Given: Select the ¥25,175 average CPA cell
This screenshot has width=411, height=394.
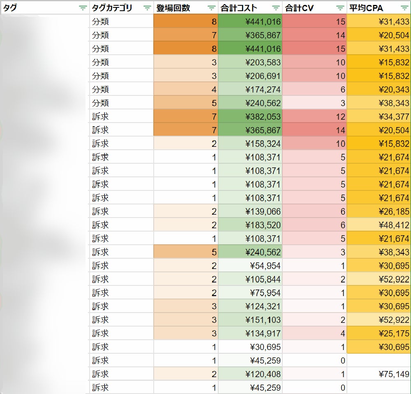Looking at the screenshot, I should pos(379,334).
